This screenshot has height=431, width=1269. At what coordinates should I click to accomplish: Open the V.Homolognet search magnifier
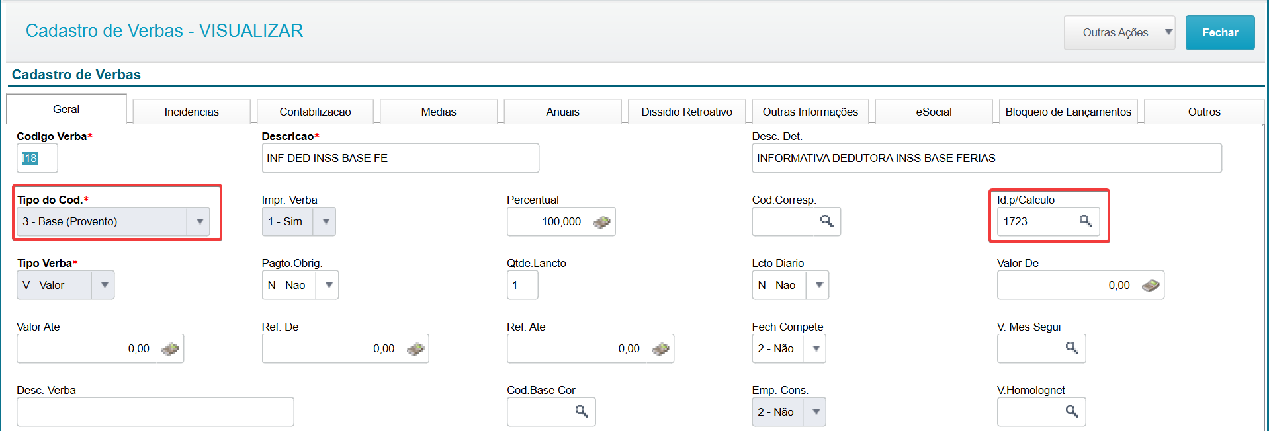pyautogui.click(x=1072, y=411)
